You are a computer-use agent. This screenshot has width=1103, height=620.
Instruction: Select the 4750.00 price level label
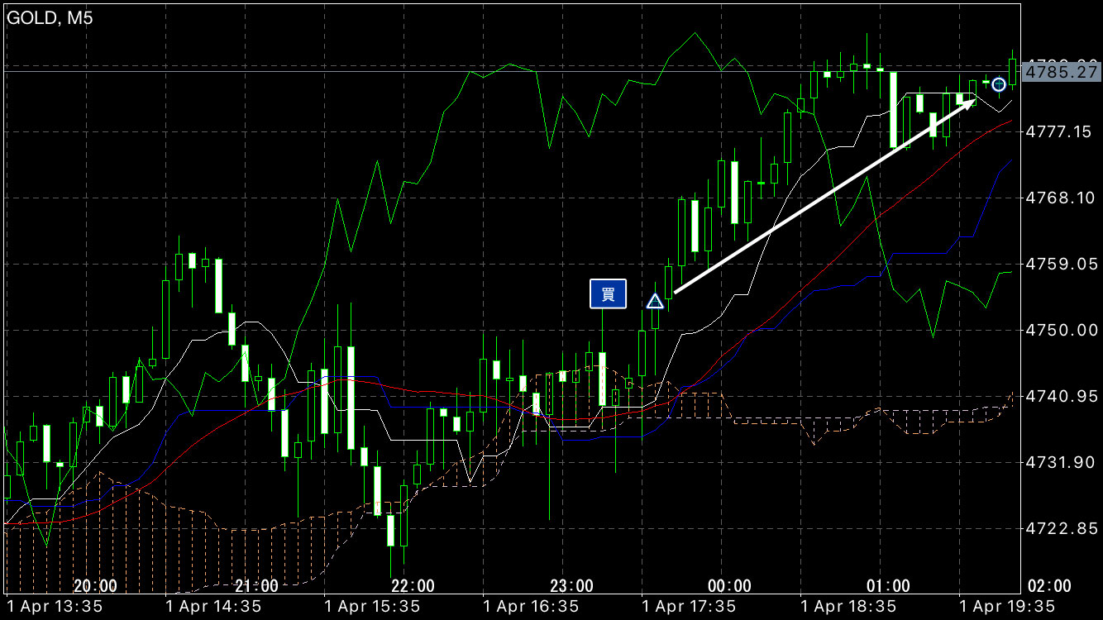click(x=1061, y=330)
